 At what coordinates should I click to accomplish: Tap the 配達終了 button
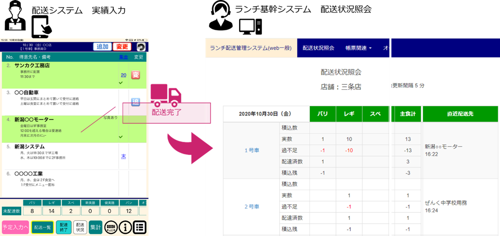click(64, 227)
